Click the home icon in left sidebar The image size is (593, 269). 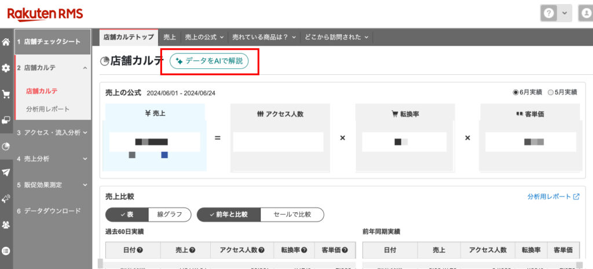[6, 42]
